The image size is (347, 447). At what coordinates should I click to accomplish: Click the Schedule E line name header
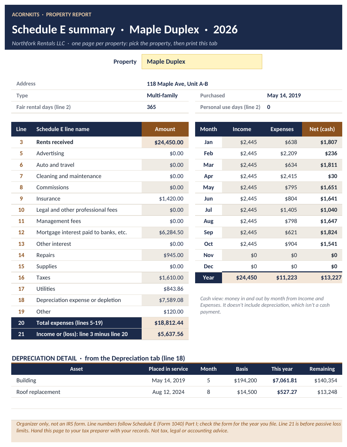63,129
